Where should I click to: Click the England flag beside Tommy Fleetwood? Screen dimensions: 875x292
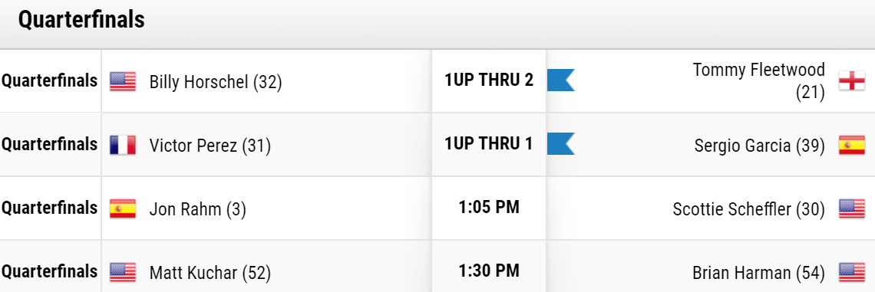pos(852,81)
